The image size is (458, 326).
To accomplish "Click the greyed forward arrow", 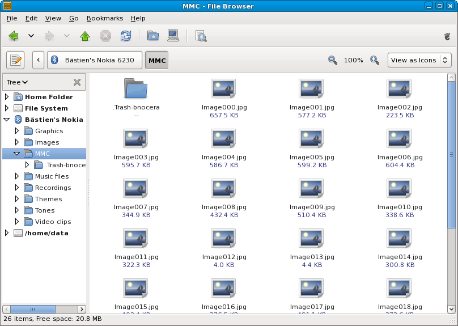I will coord(49,36).
